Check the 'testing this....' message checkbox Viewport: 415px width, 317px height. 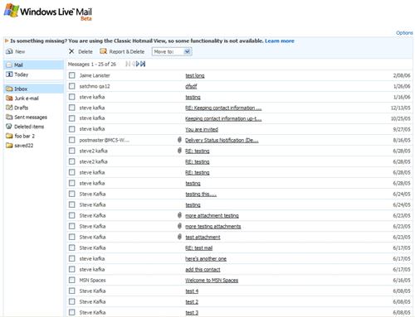(x=72, y=194)
